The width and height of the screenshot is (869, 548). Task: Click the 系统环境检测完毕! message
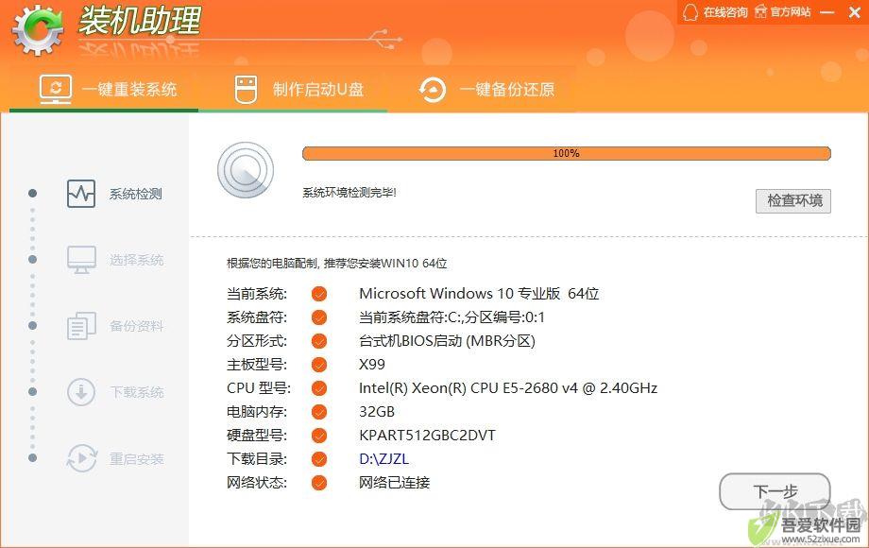point(349,193)
